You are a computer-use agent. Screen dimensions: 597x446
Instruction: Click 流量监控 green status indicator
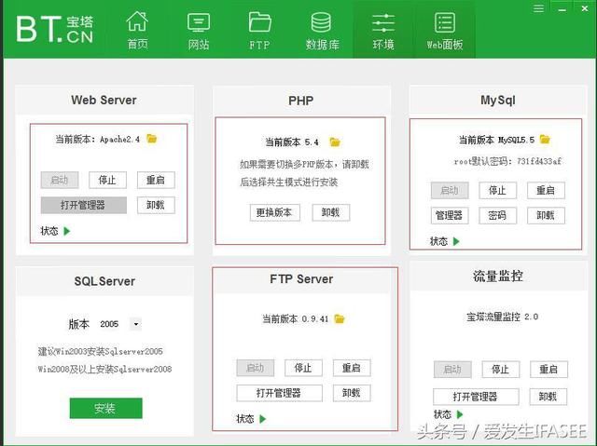pyautogui.click(x=460, y=414)
